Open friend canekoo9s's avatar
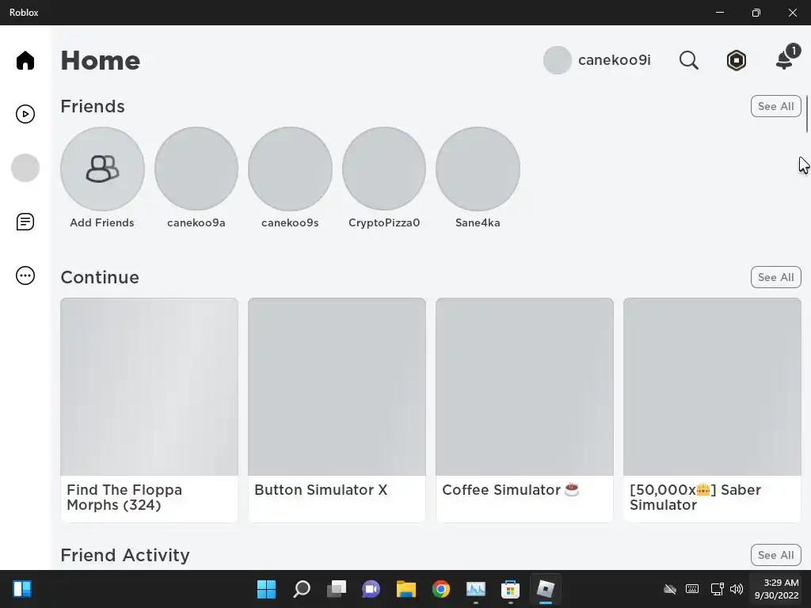The height and width of the screenshot is (608, 811). (290, 169)
